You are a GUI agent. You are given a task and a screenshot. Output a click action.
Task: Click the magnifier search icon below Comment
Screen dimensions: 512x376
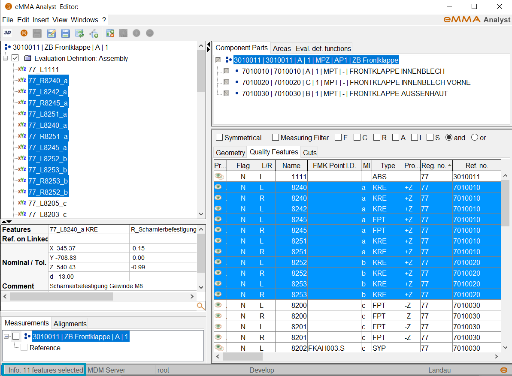(x=200, y=306)
